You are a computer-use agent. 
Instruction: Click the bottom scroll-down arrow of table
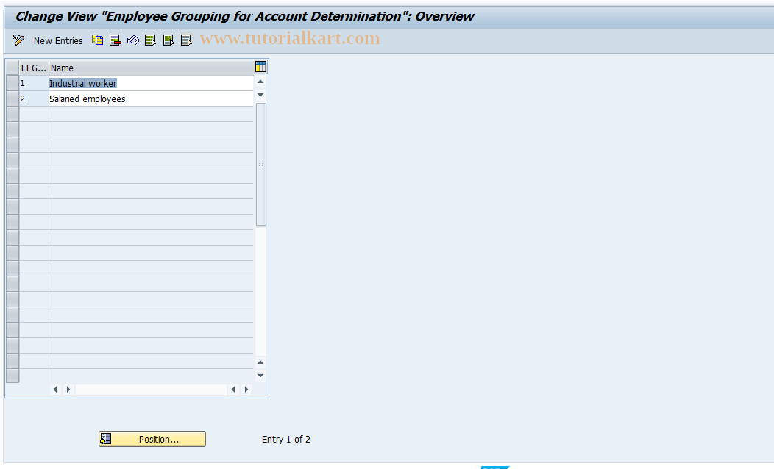[260, 376]
